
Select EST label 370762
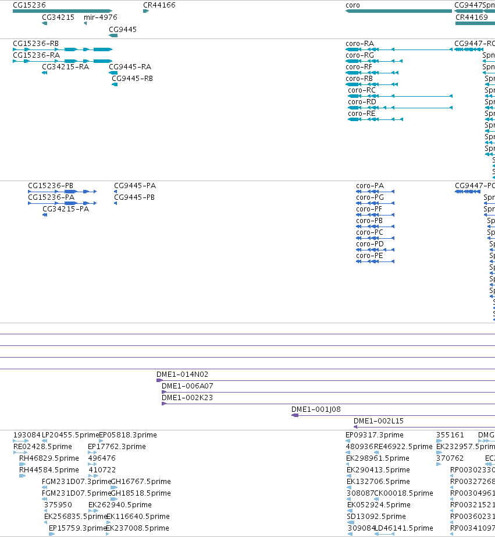[450, 458]
